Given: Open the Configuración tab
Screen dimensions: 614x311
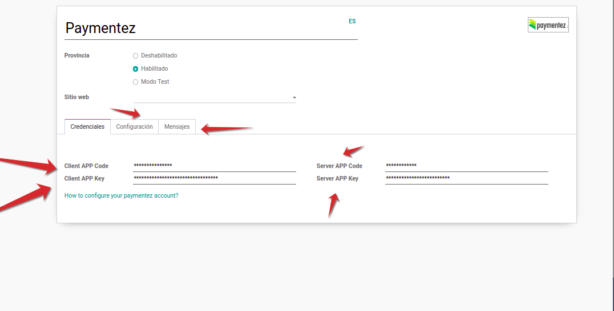Looking at the screenshot, I should pos(134,126).
